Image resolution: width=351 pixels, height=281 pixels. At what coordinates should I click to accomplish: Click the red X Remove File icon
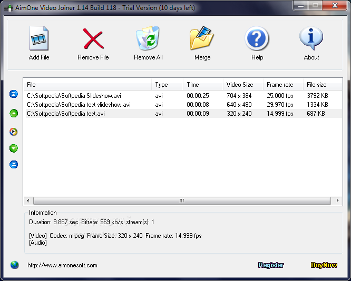[93, 38]
